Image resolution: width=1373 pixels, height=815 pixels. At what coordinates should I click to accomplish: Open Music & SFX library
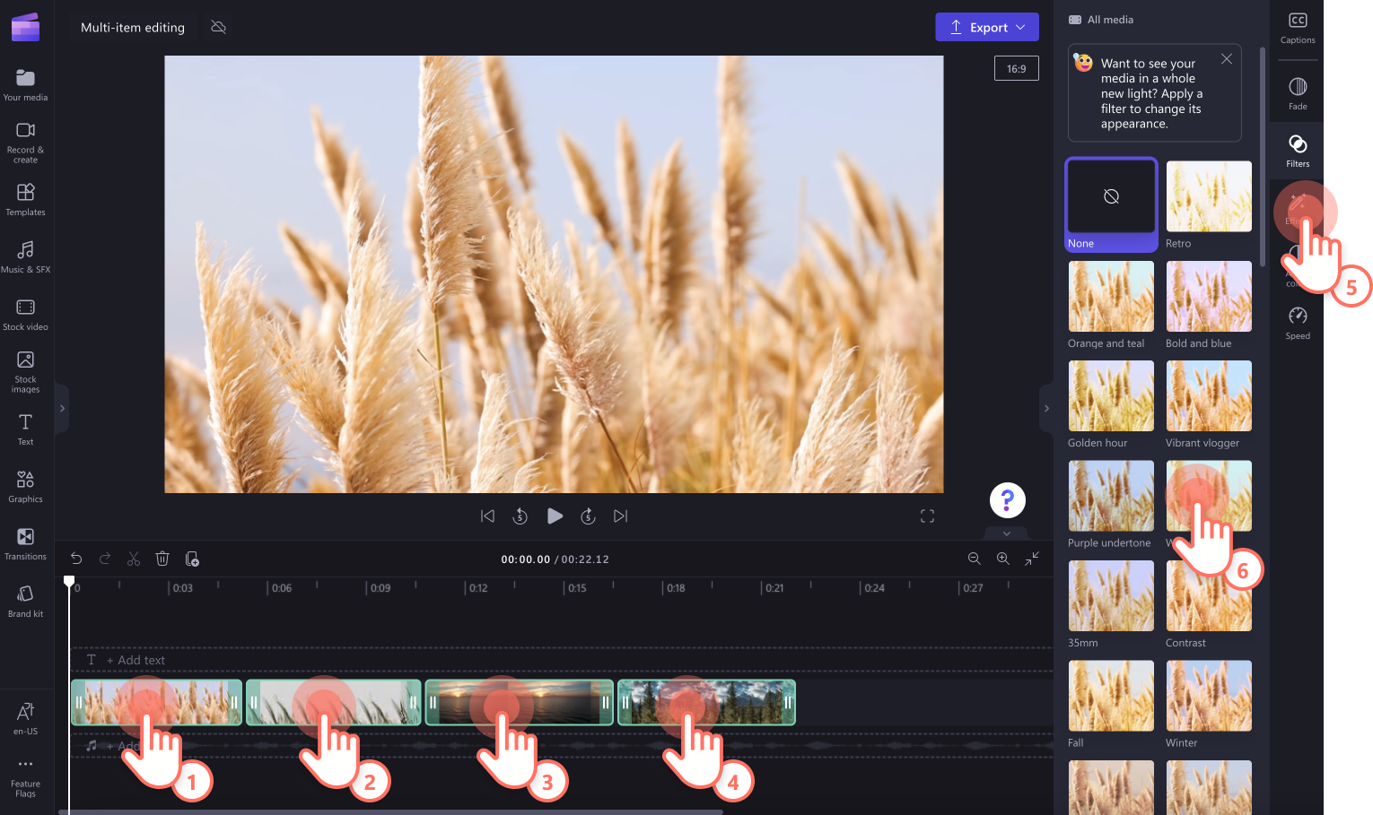point(25,256)
